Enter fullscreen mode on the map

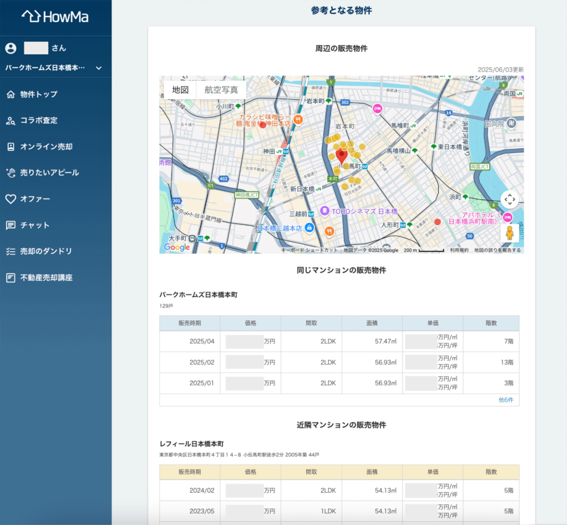pos(511,198)
